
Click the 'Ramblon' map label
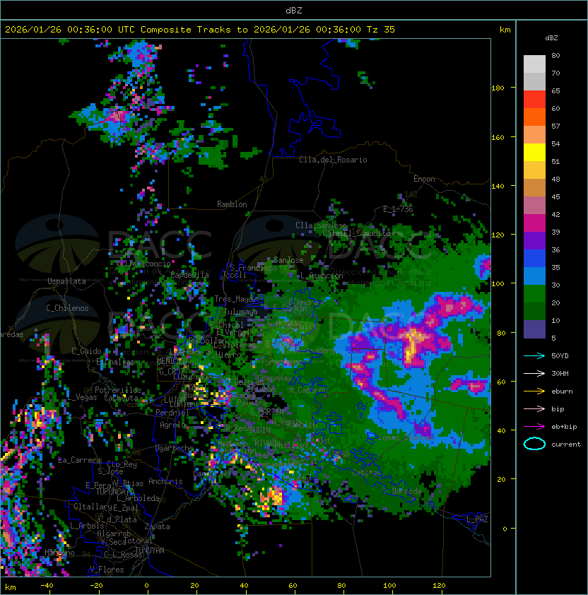[x=232, y=204]
